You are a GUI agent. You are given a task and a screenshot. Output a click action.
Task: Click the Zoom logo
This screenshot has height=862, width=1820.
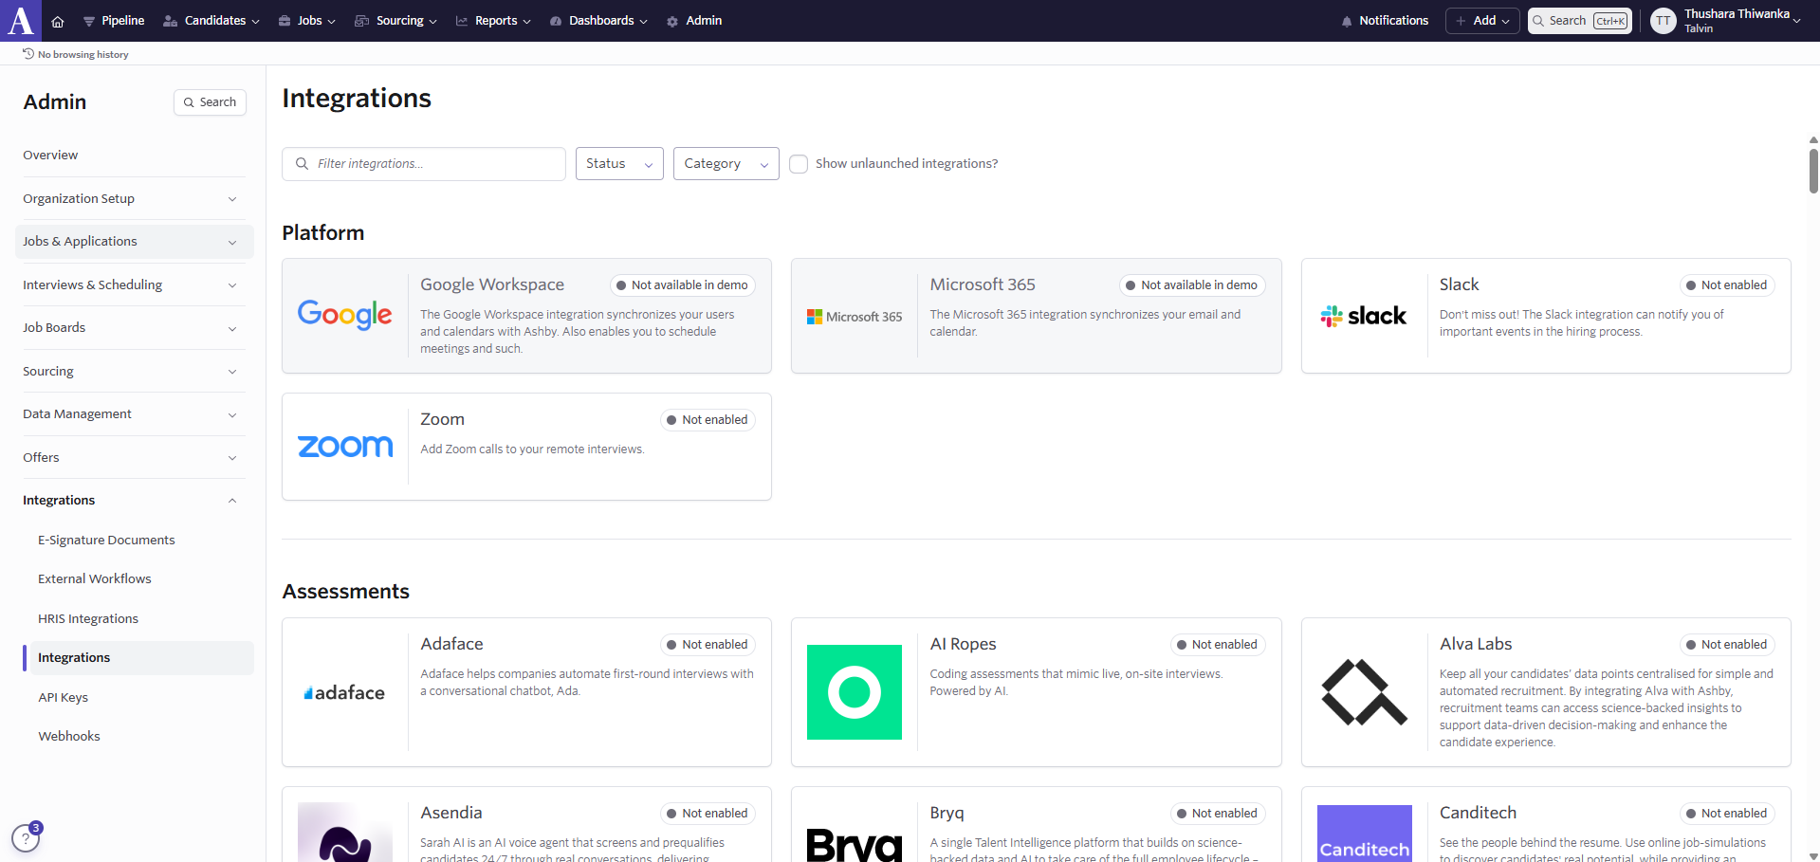(x=345, y=446)
